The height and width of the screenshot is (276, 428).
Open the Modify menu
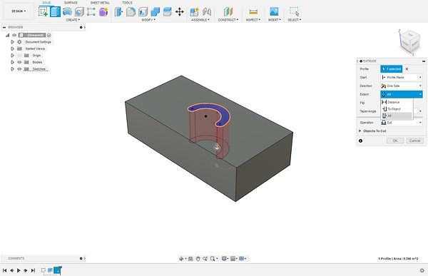[148, 20]
